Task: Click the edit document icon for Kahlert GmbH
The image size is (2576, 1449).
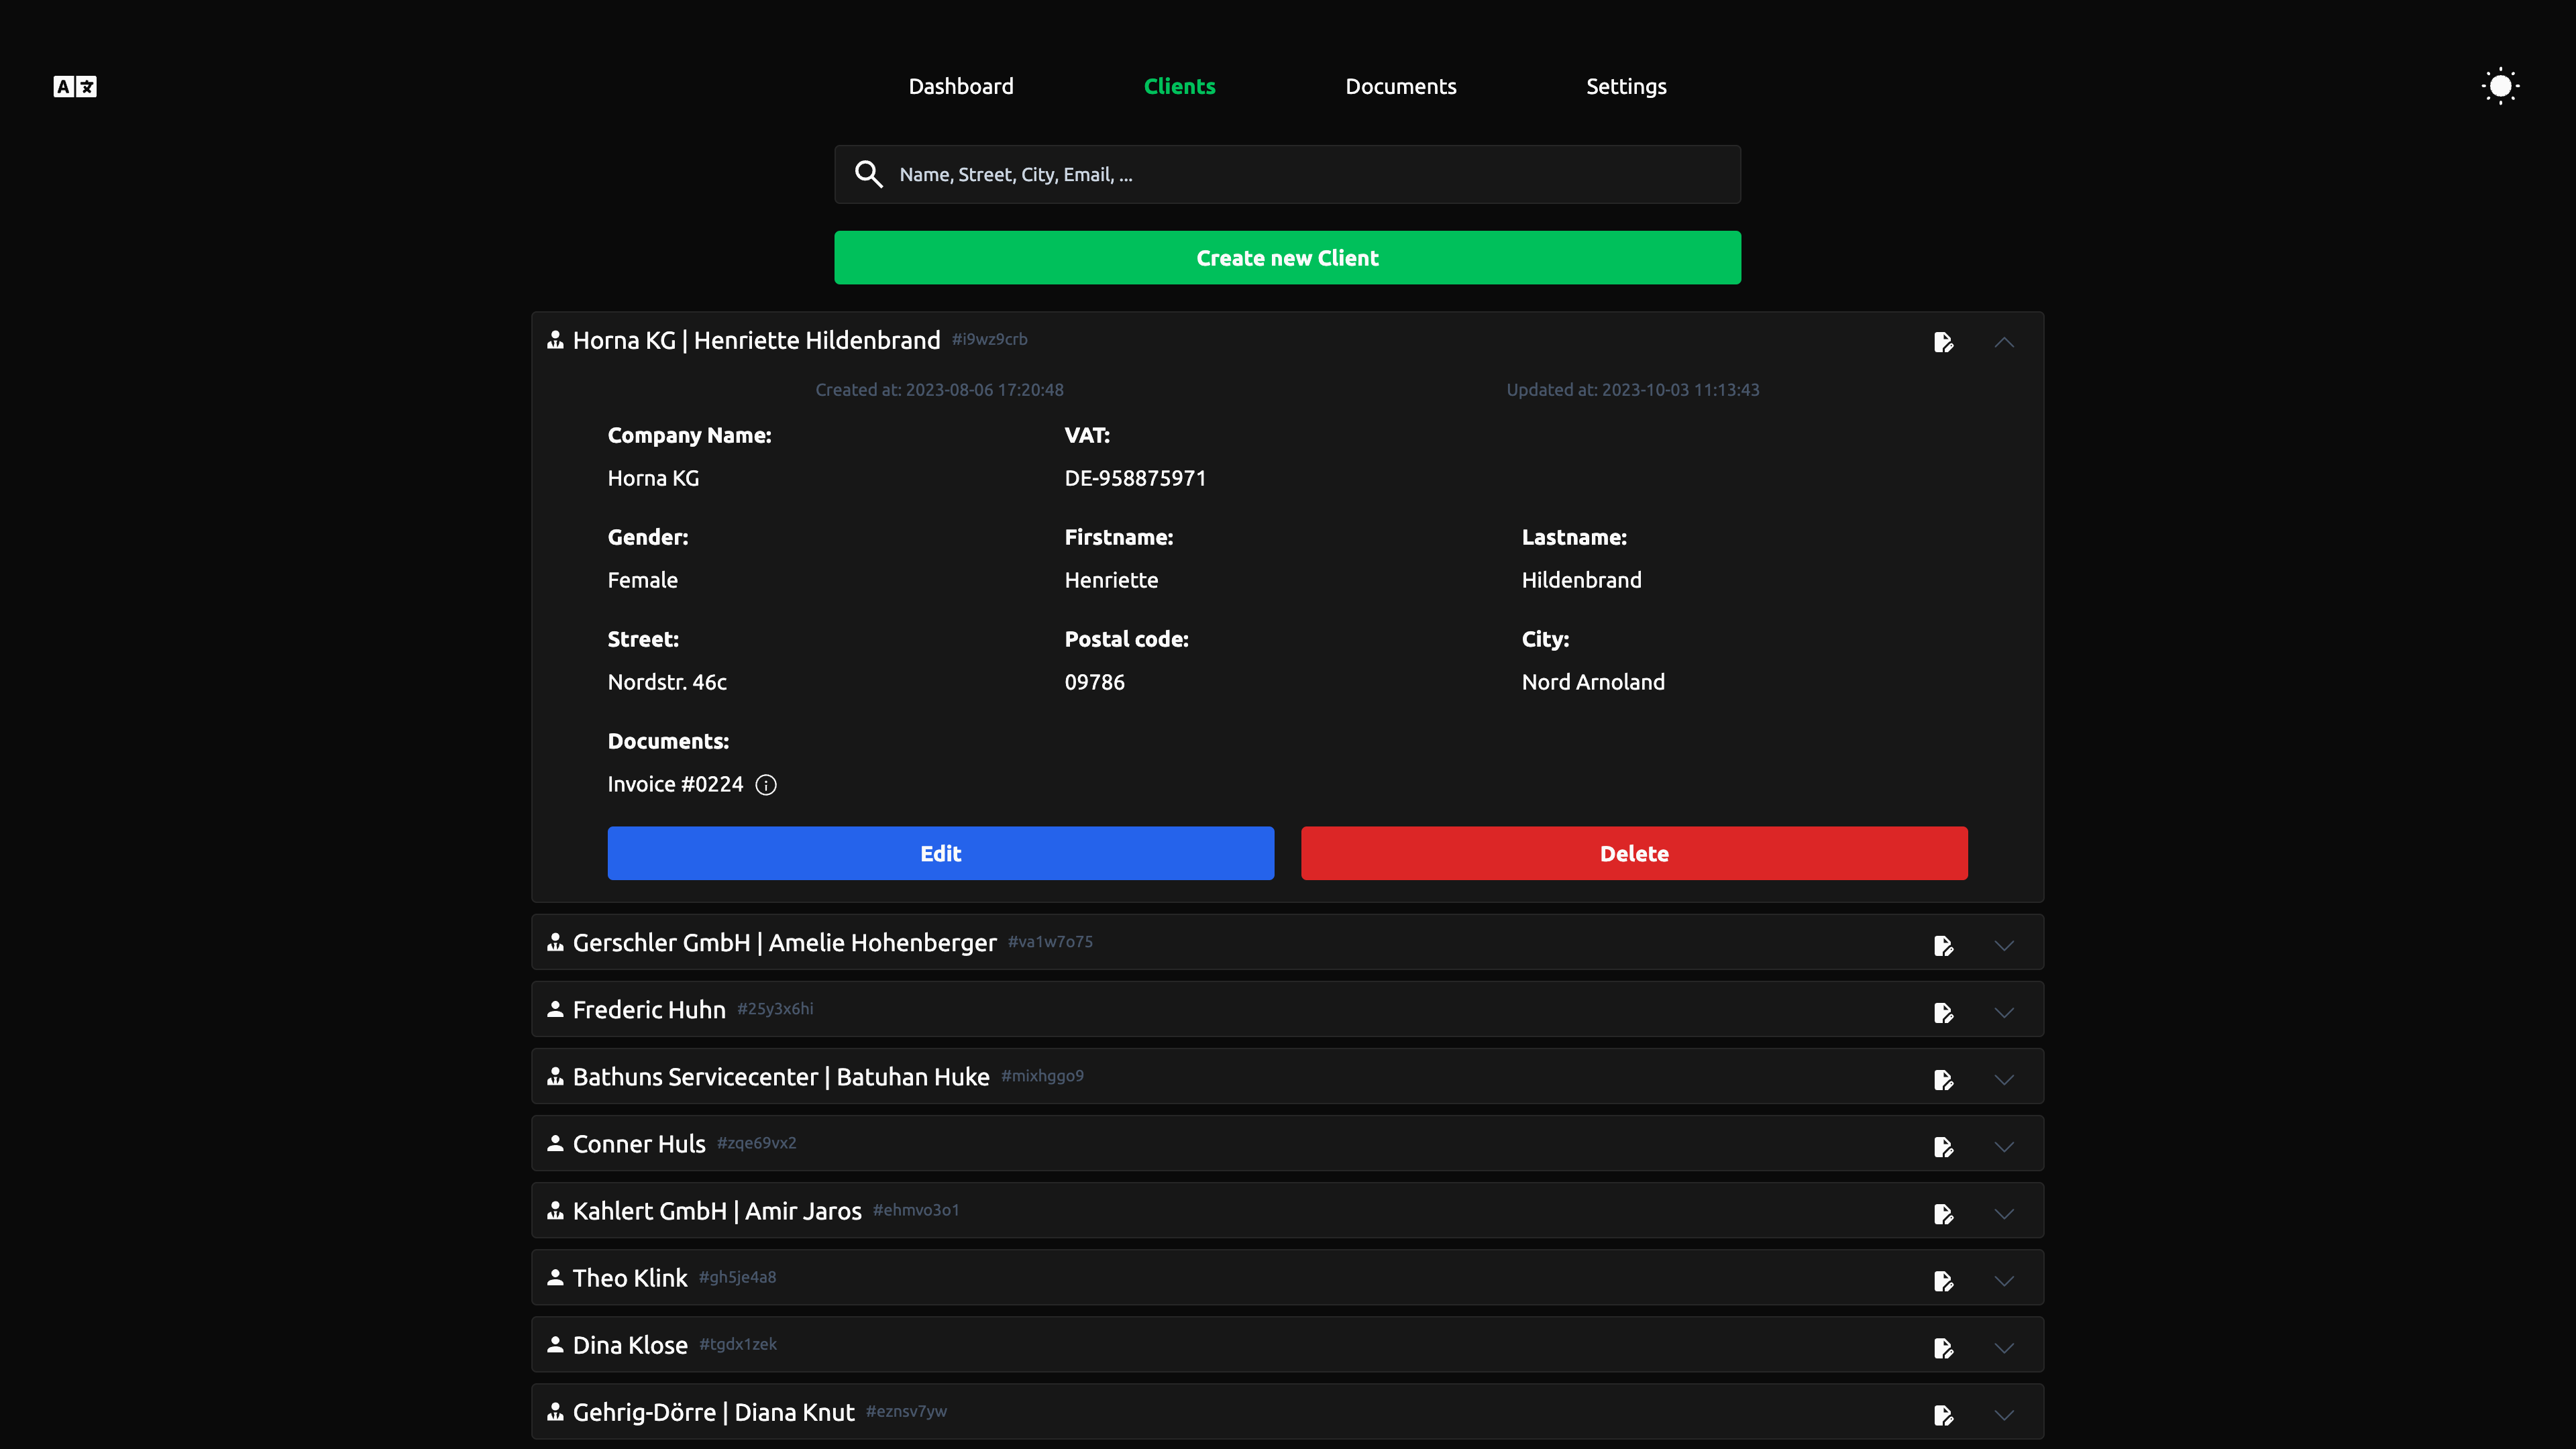Action: point(1943,1214)
